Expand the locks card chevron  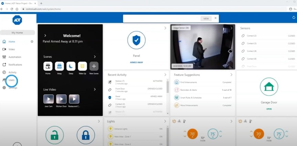[x=99, y=121]
